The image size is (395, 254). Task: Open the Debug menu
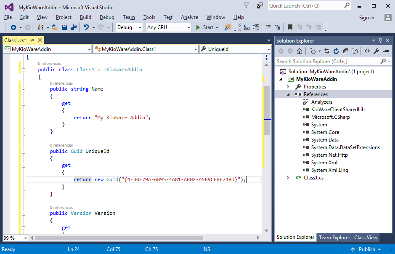(107, 17)
